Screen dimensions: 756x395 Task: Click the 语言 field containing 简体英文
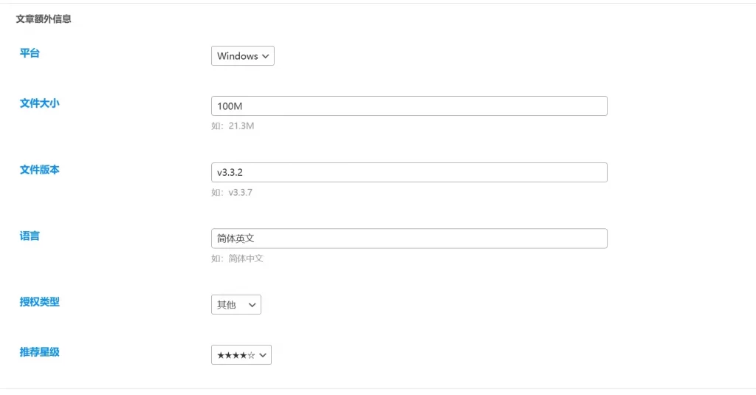pyautogui.click(x=408, y=238)
